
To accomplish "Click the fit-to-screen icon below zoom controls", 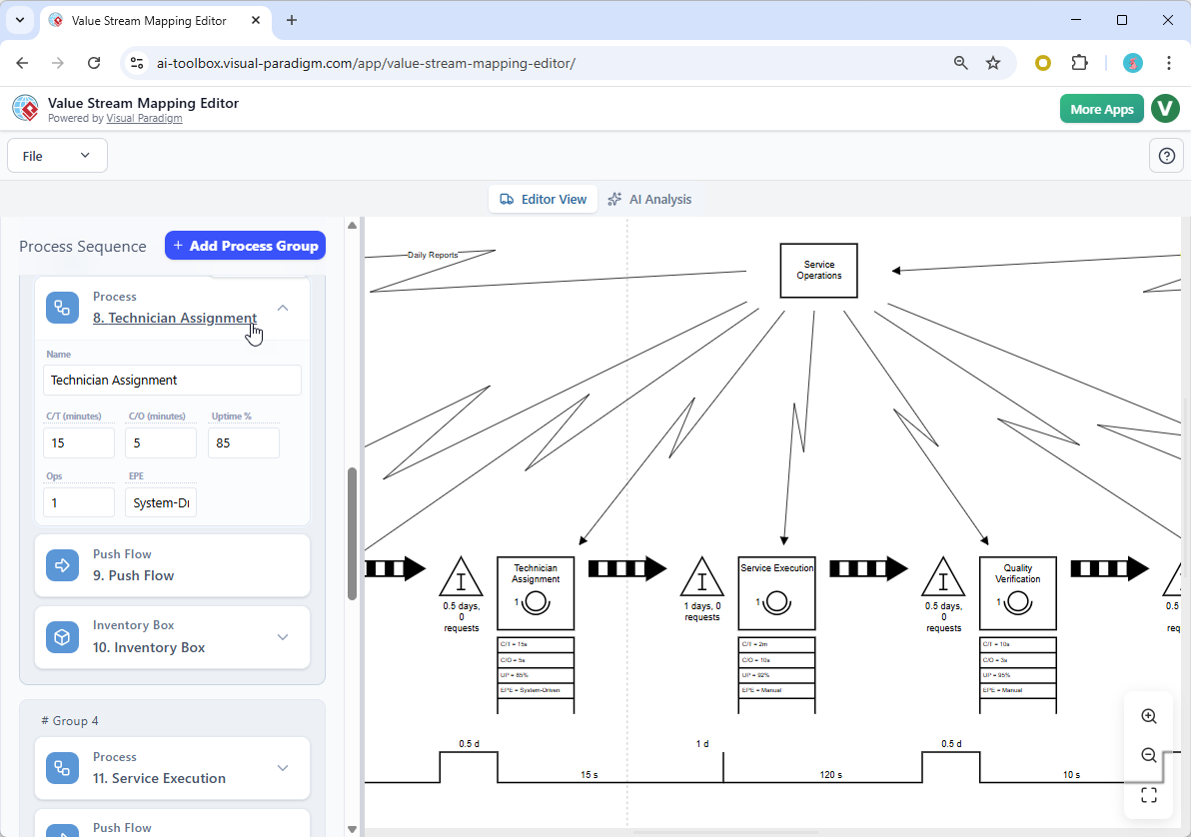I will click(1148, 795).
